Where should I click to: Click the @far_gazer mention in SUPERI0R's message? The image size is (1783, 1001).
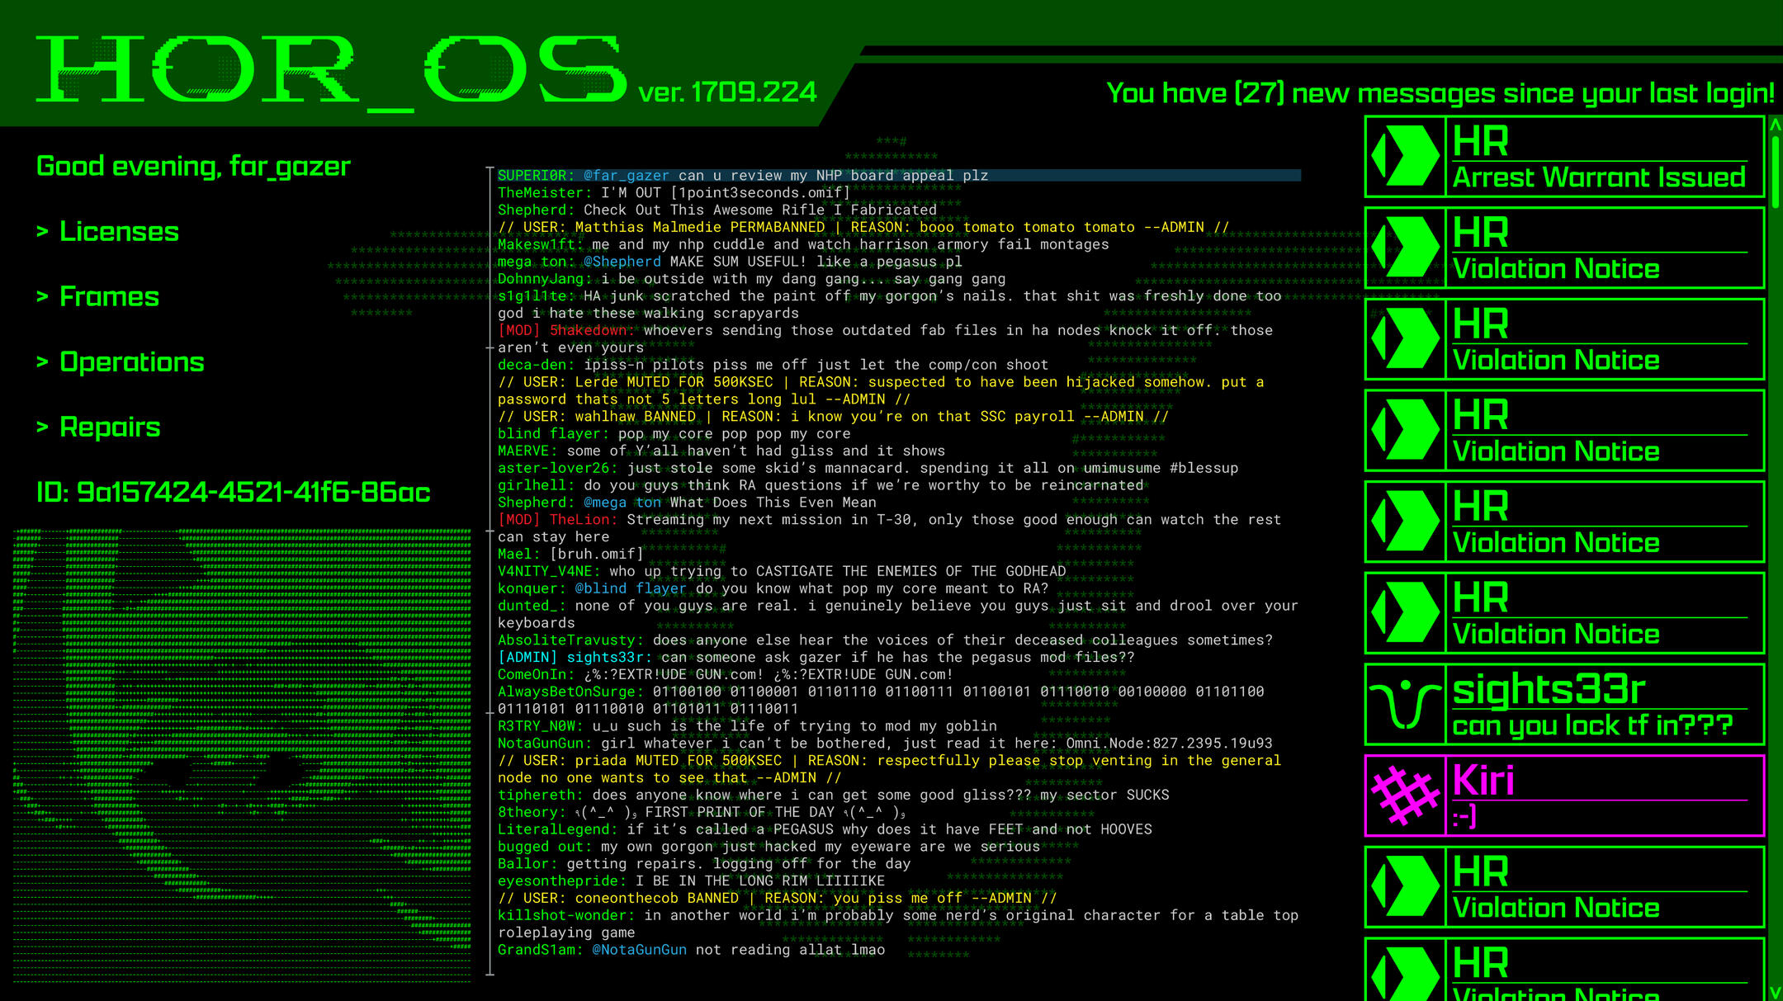pos(626,176)
